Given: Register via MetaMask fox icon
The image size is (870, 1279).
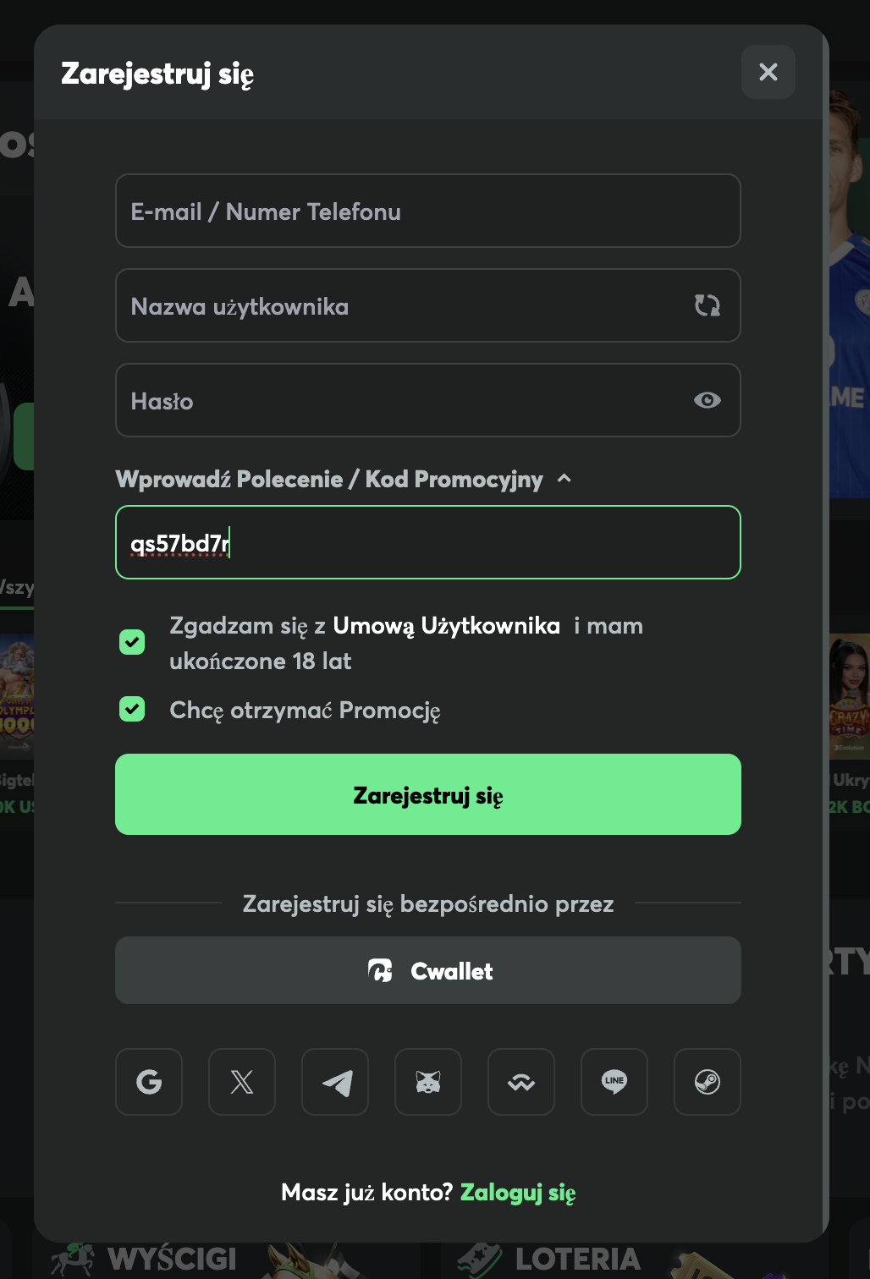Looking at the screenshot, I should 428,1082.
